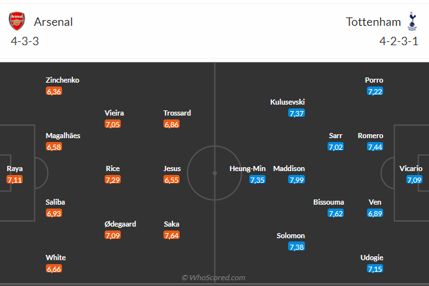Select the Arsenal team name
The width and height of the screenshot is (429, 286).
pyautogui.click(x=54, y=22)
